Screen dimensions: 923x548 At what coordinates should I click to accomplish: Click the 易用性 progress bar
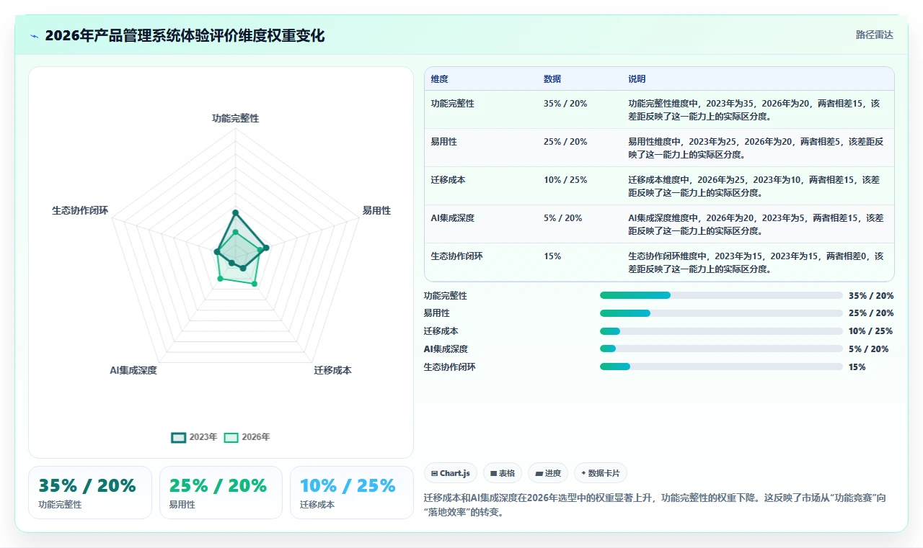[721, 313]
